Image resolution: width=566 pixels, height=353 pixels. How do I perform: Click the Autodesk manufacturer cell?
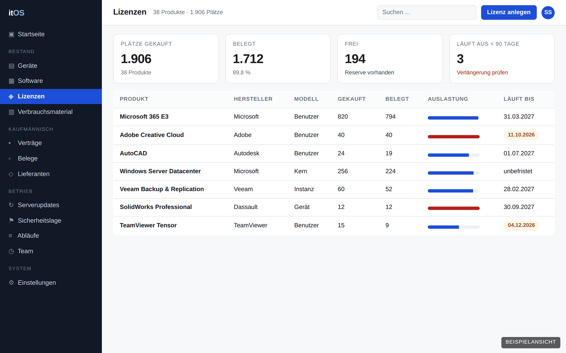[247, 153]
